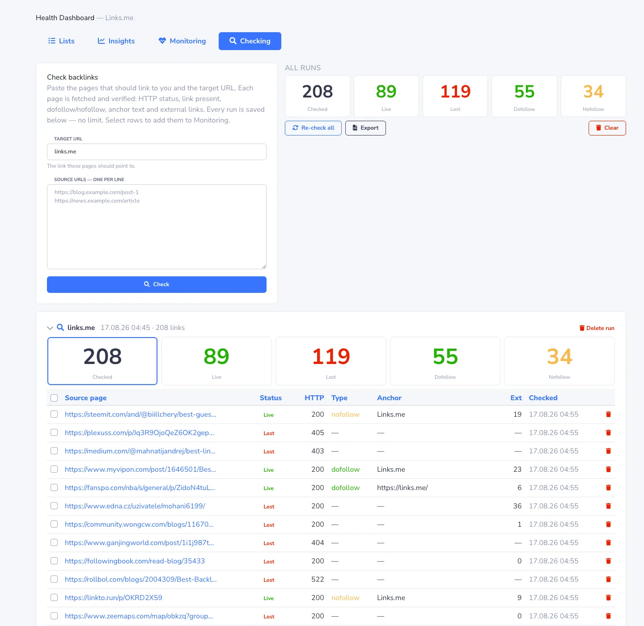The width and height of the screenshot is (644, 626).
Task: Open the Lists tab
Action: (61, 41)
